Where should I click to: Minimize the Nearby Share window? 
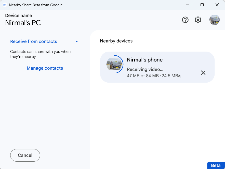pos(187,5)
